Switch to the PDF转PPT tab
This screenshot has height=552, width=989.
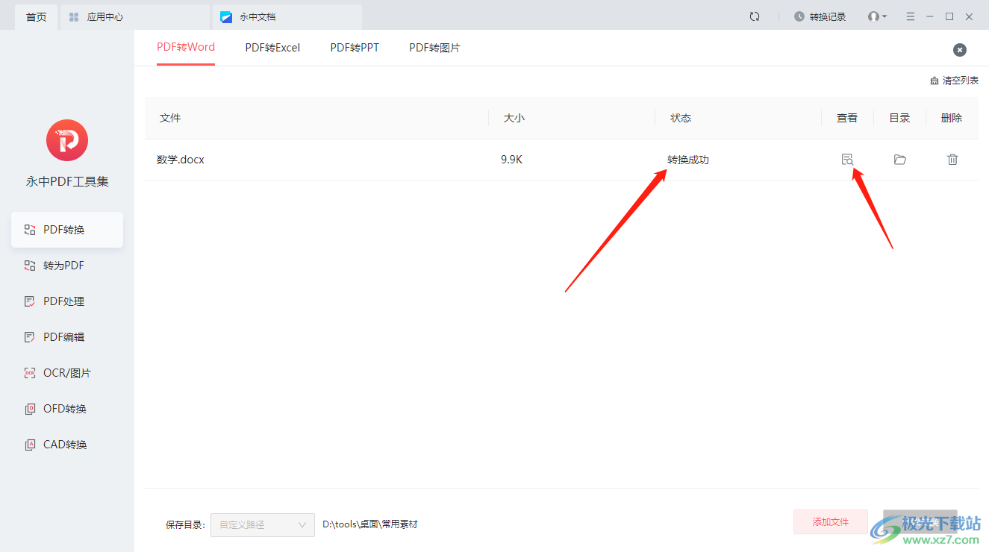(355, 48)
